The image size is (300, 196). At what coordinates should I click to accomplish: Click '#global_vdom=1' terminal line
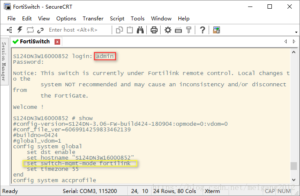pos(37,141)
